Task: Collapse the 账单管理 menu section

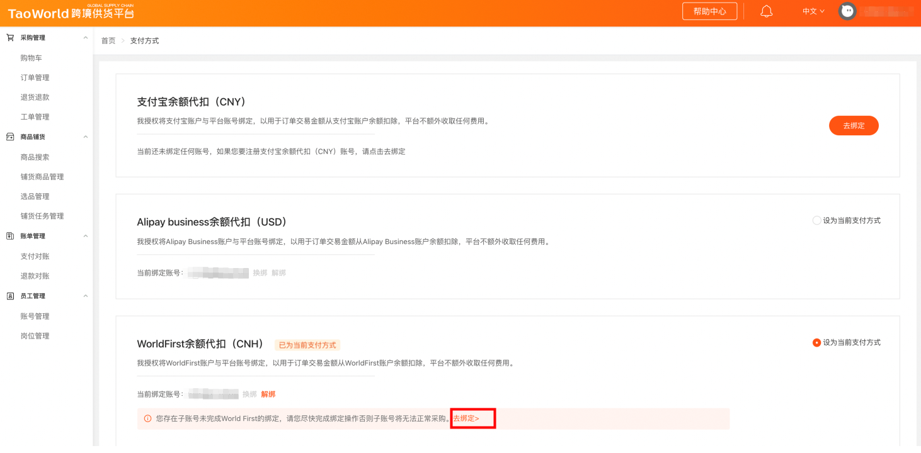Action: pyautogui.click(x=86, y=236)
